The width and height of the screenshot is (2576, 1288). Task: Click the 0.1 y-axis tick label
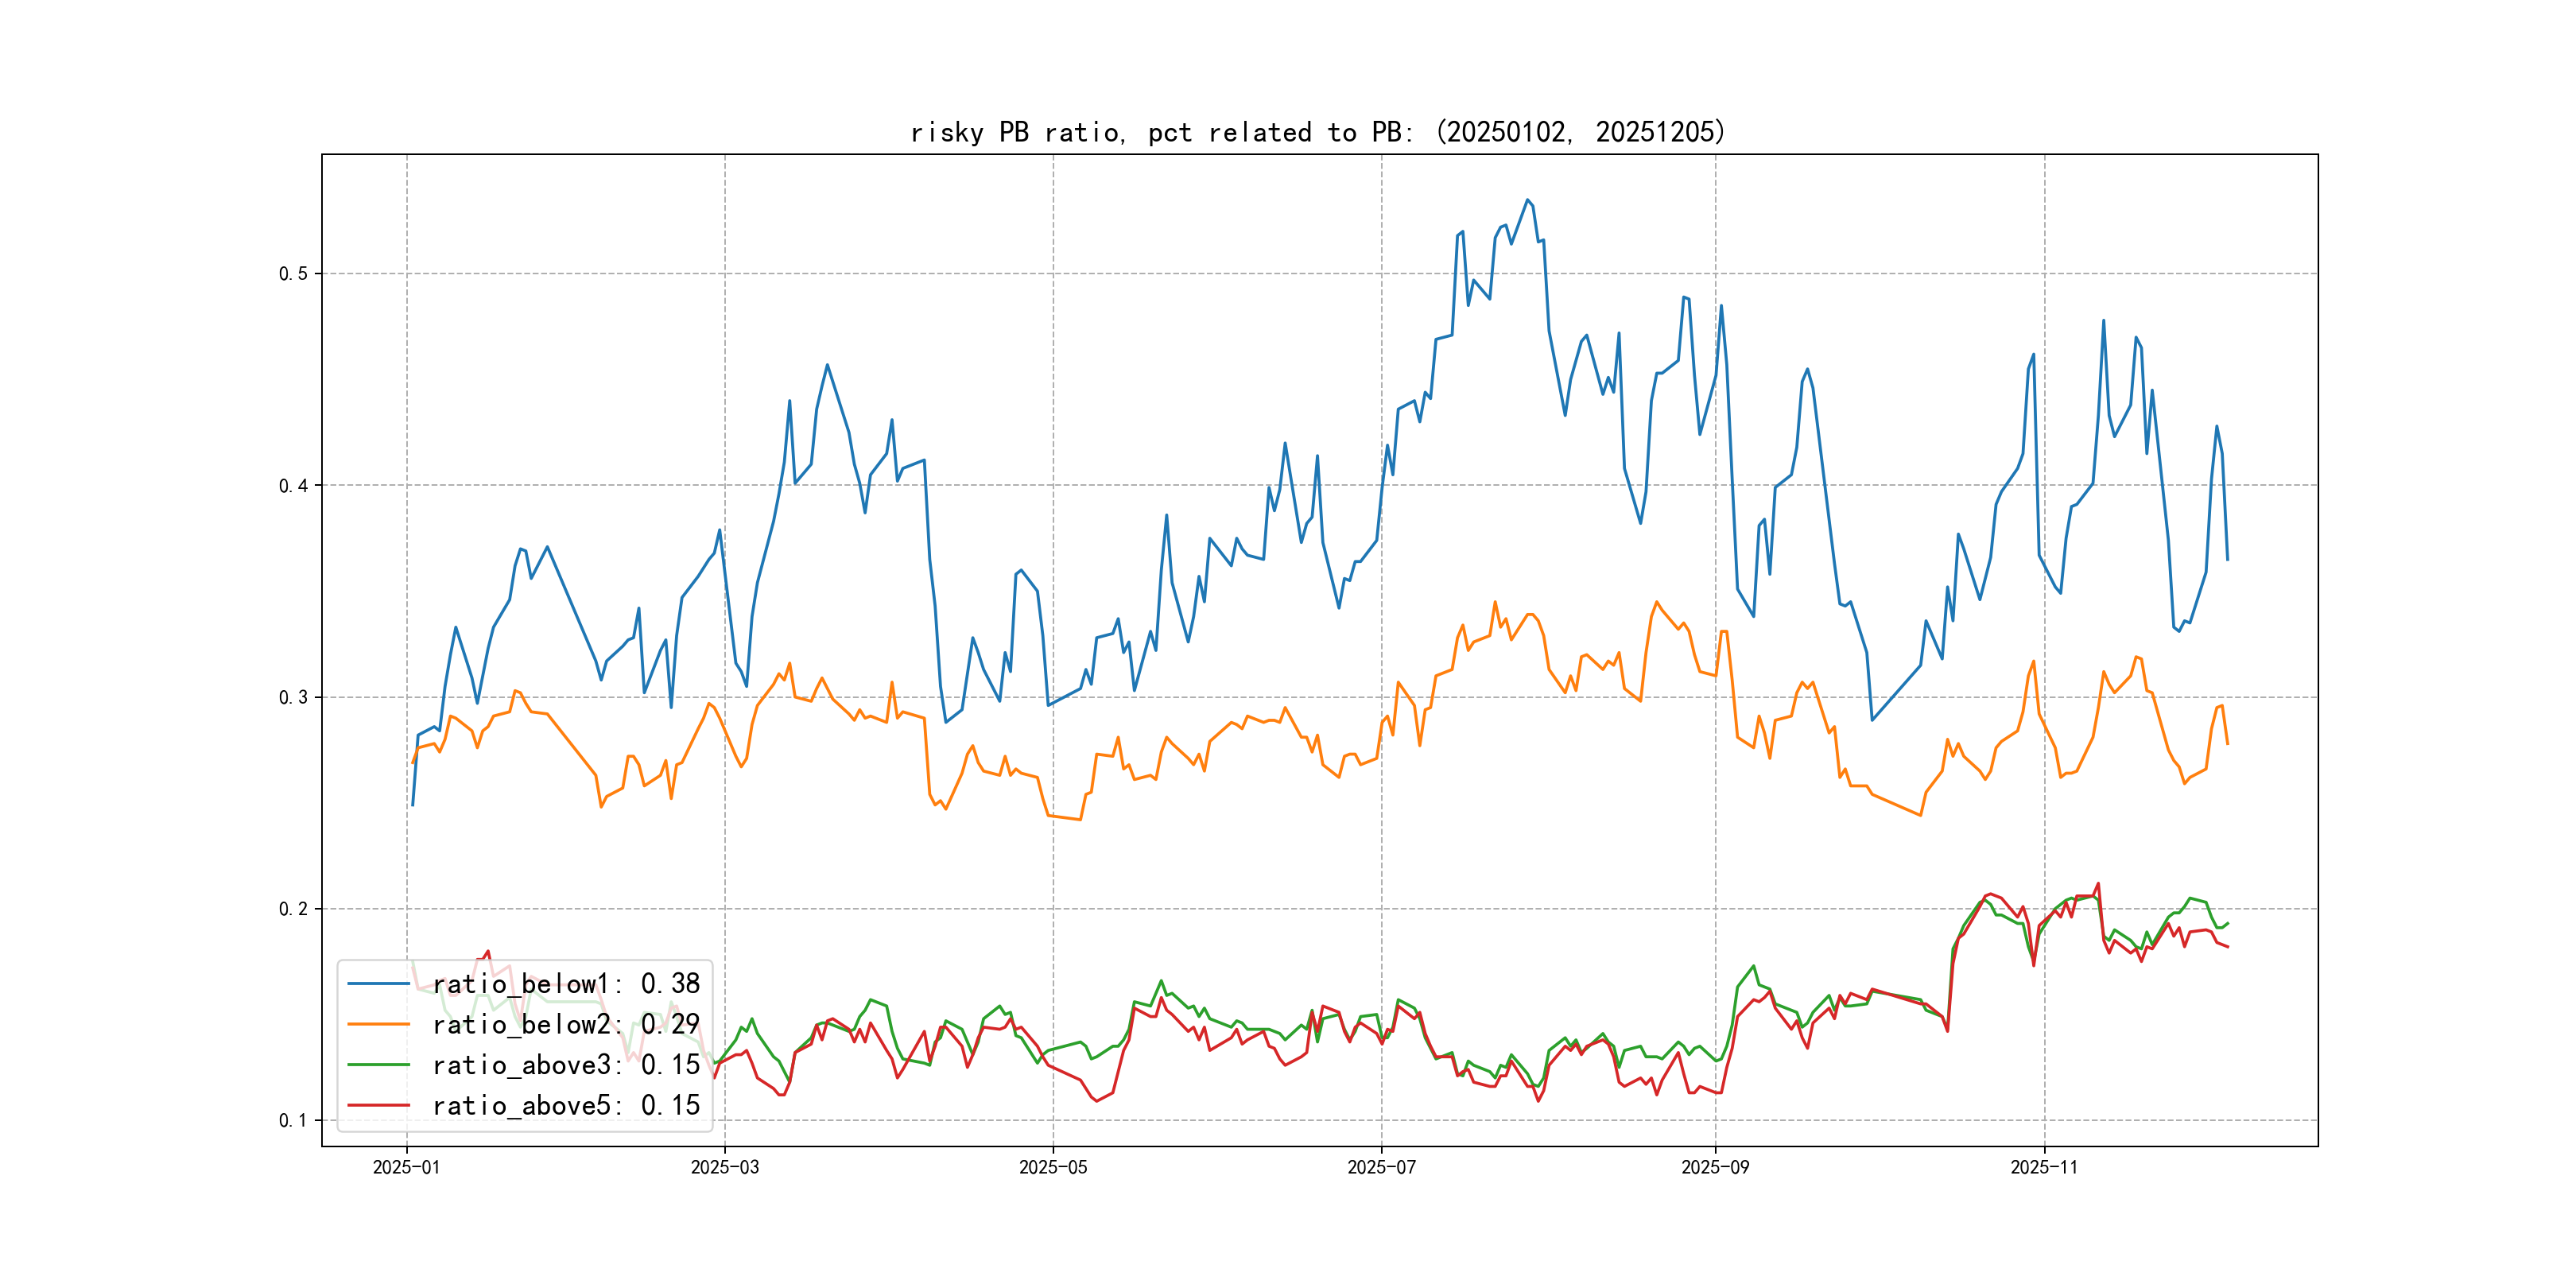click(x=293, y=1120)
